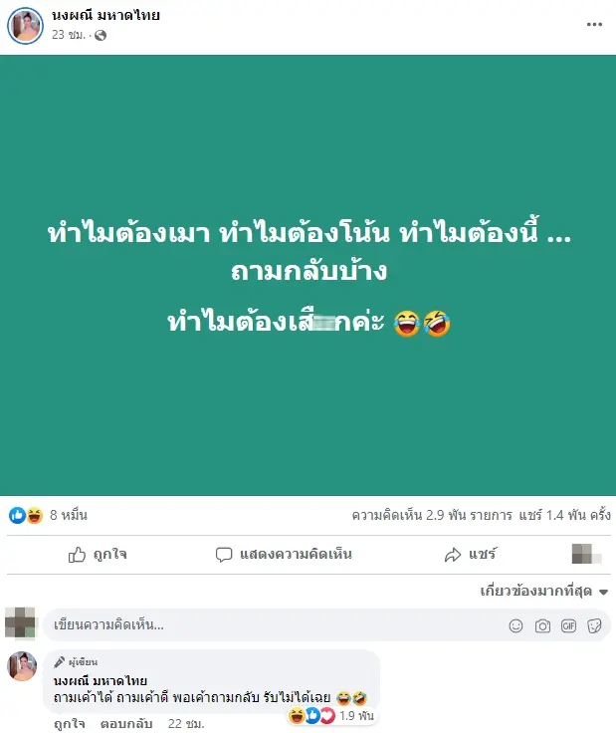Open the emoji picker in comment box
Image resolution: width=616 pixels, height=733 pixels.
(515, 626)
